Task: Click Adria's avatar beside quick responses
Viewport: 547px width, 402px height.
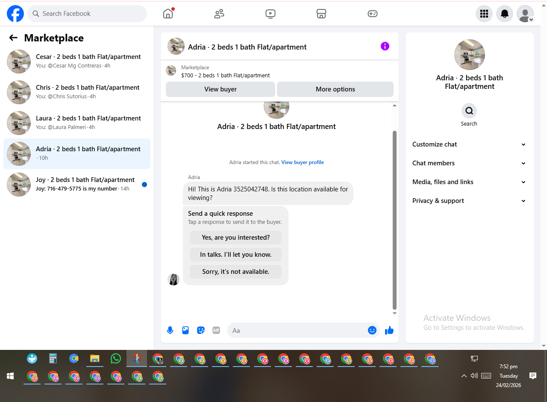Action: point(174,279)
